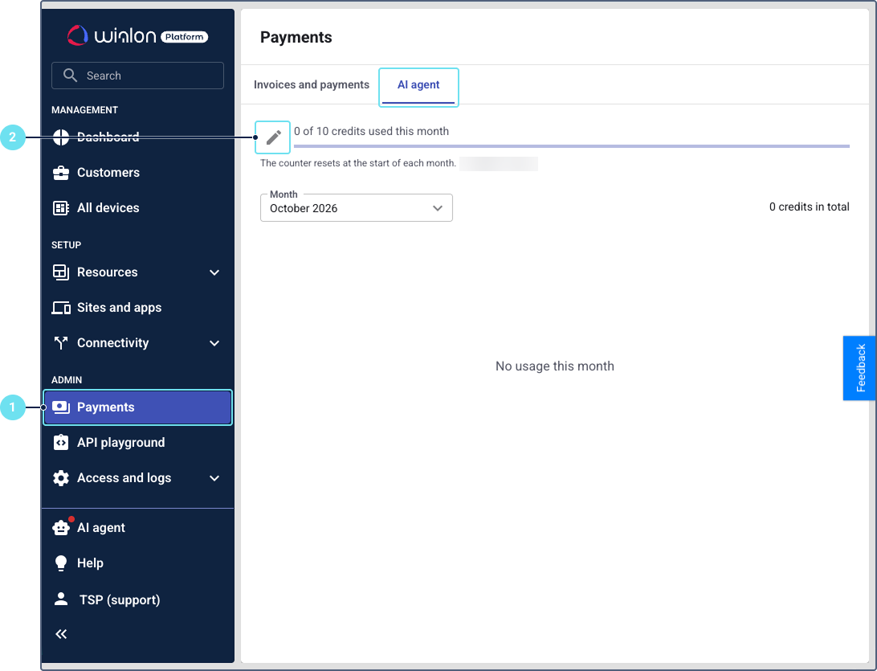Open AI agent from the sidebar

tap(101, 528)
